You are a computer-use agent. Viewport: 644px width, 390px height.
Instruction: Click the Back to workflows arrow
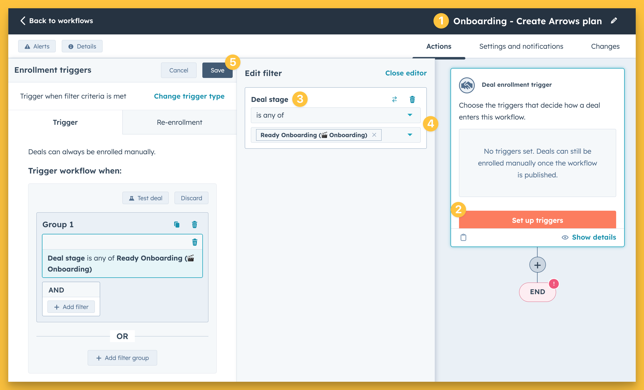(x=23, y=21)
